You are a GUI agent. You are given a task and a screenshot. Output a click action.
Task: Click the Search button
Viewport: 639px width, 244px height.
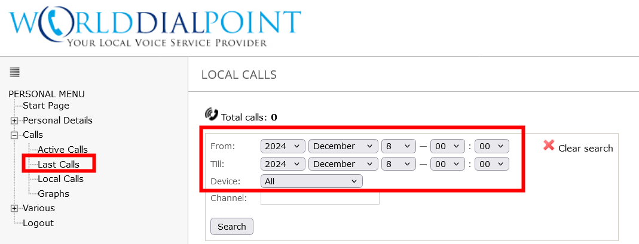232,227
